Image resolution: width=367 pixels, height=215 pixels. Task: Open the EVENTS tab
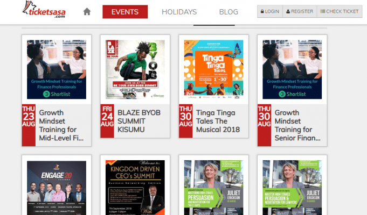pos(125,12)
